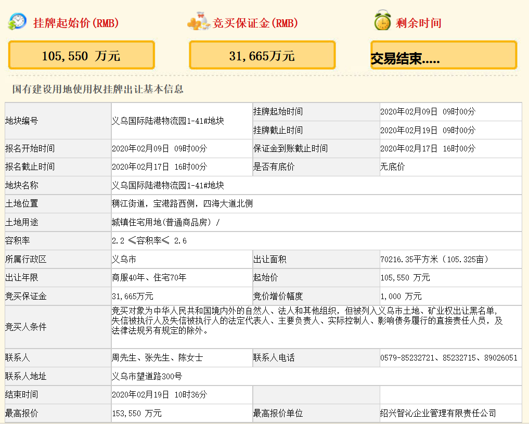Click the gold coins icon beside 竞买保证金
This screenshot has width=529, height=424.
click(198, 22)
